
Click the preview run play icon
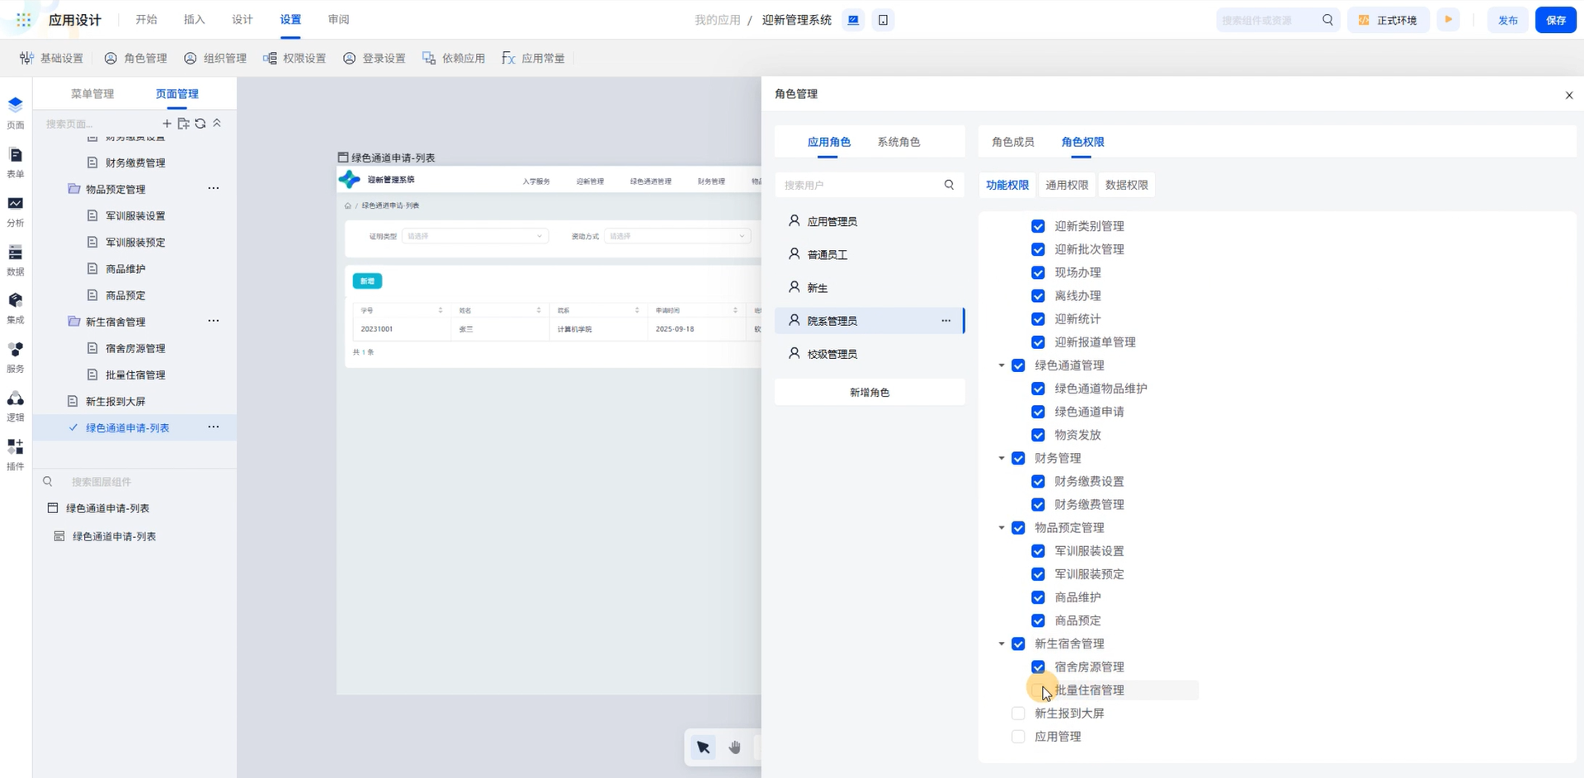(1448, 20)
